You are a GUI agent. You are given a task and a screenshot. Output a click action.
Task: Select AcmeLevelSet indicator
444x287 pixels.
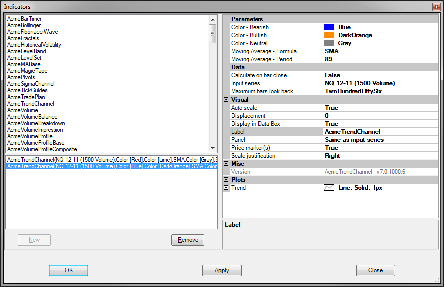(x=24, y=58)
